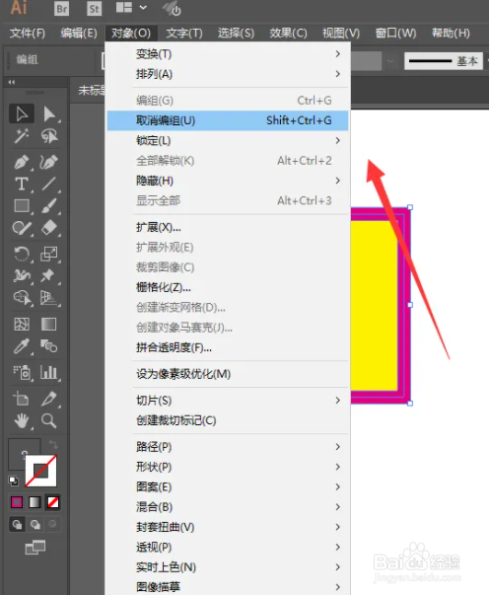Select the Curvature tool
489x595 pixels.
tap(49, 162)
